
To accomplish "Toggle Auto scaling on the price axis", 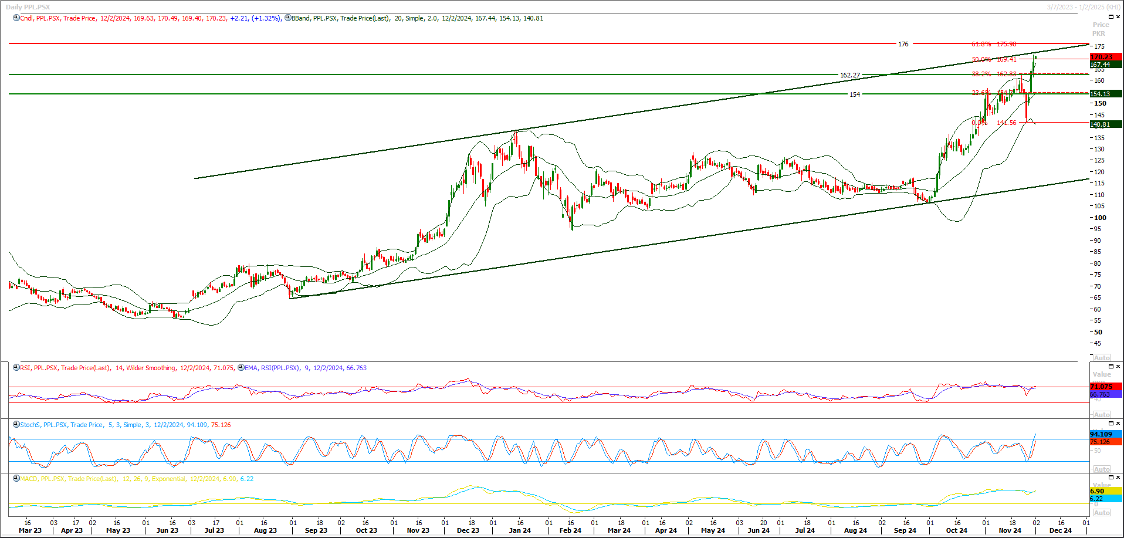I will (x=1102, y=358).
